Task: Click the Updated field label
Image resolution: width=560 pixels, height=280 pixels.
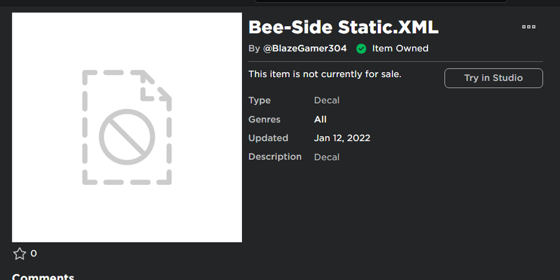Action: point(268,138)
